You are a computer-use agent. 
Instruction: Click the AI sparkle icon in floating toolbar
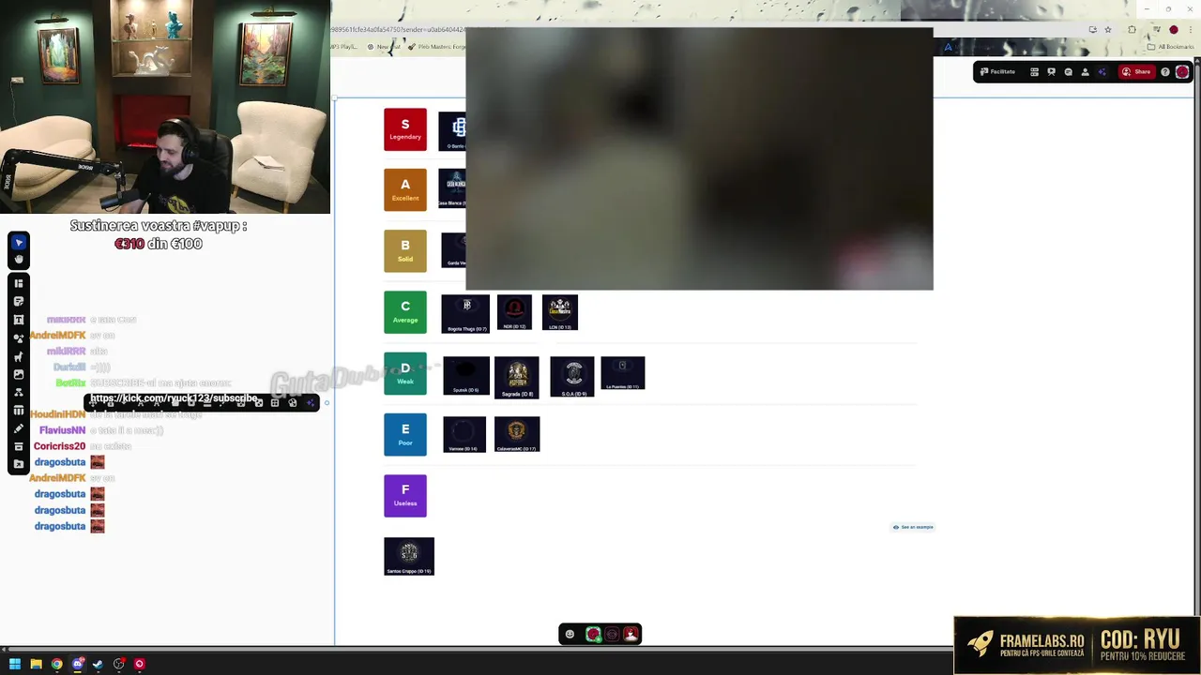[x=311, y=403]
